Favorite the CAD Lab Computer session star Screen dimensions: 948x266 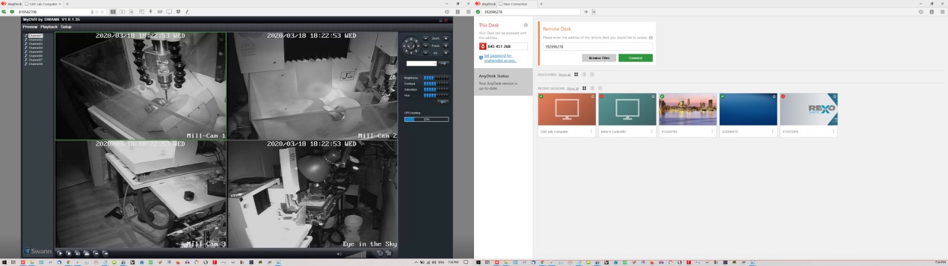click(592, 96)
